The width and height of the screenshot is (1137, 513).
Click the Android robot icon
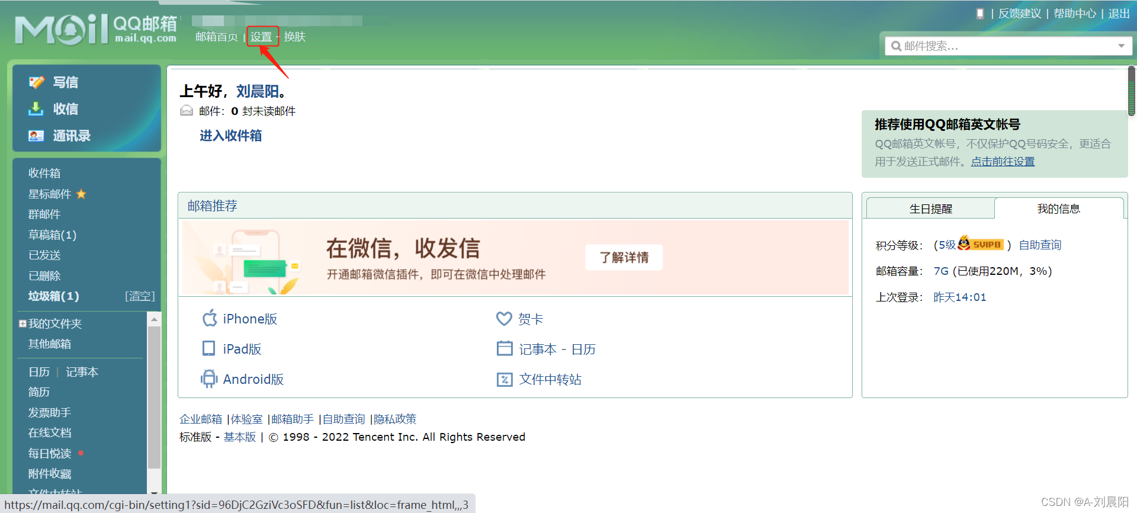click(209, 379)
